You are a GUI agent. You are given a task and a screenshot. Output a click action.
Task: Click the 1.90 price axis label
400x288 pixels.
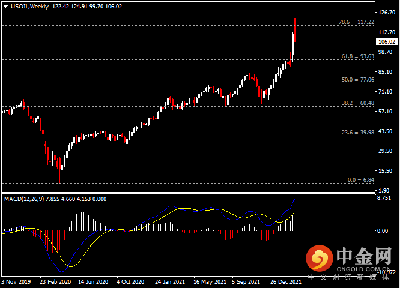pyautogui.click(x=384, y=191)
